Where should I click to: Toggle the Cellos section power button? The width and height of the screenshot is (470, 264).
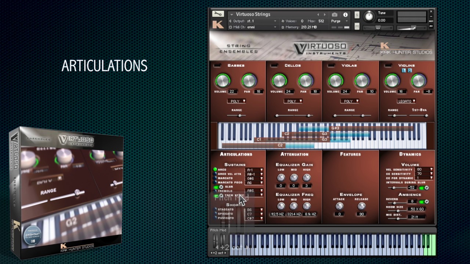pos(274,65)
